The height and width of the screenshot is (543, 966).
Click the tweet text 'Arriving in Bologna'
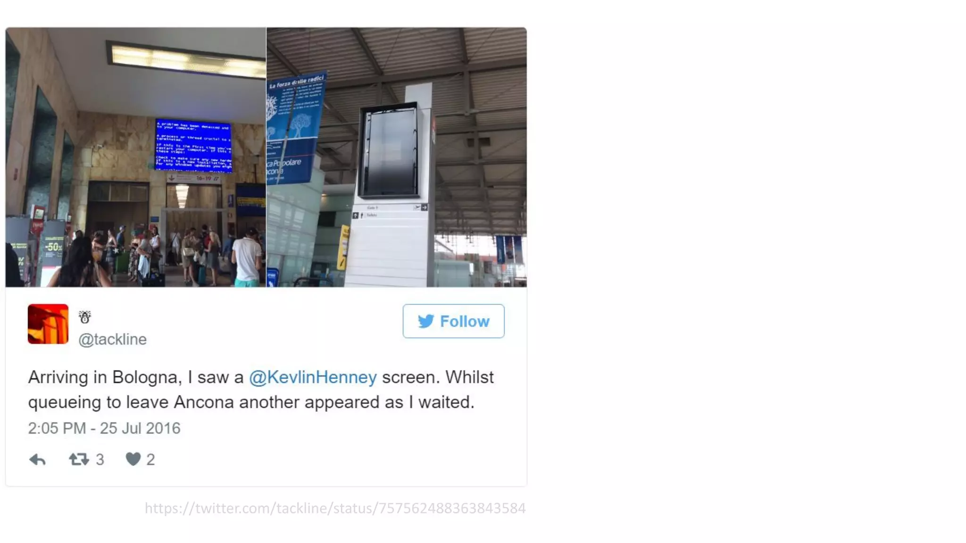tap(103, 378)
